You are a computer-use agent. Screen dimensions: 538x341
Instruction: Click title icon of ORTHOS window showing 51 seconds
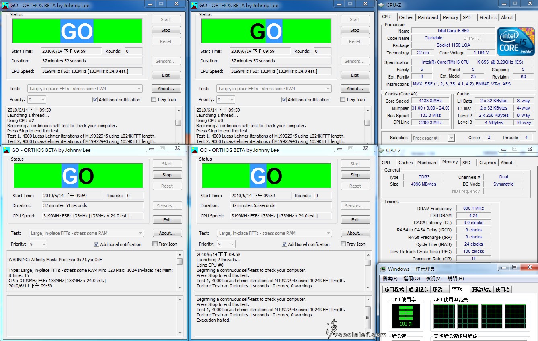[6, 150]
